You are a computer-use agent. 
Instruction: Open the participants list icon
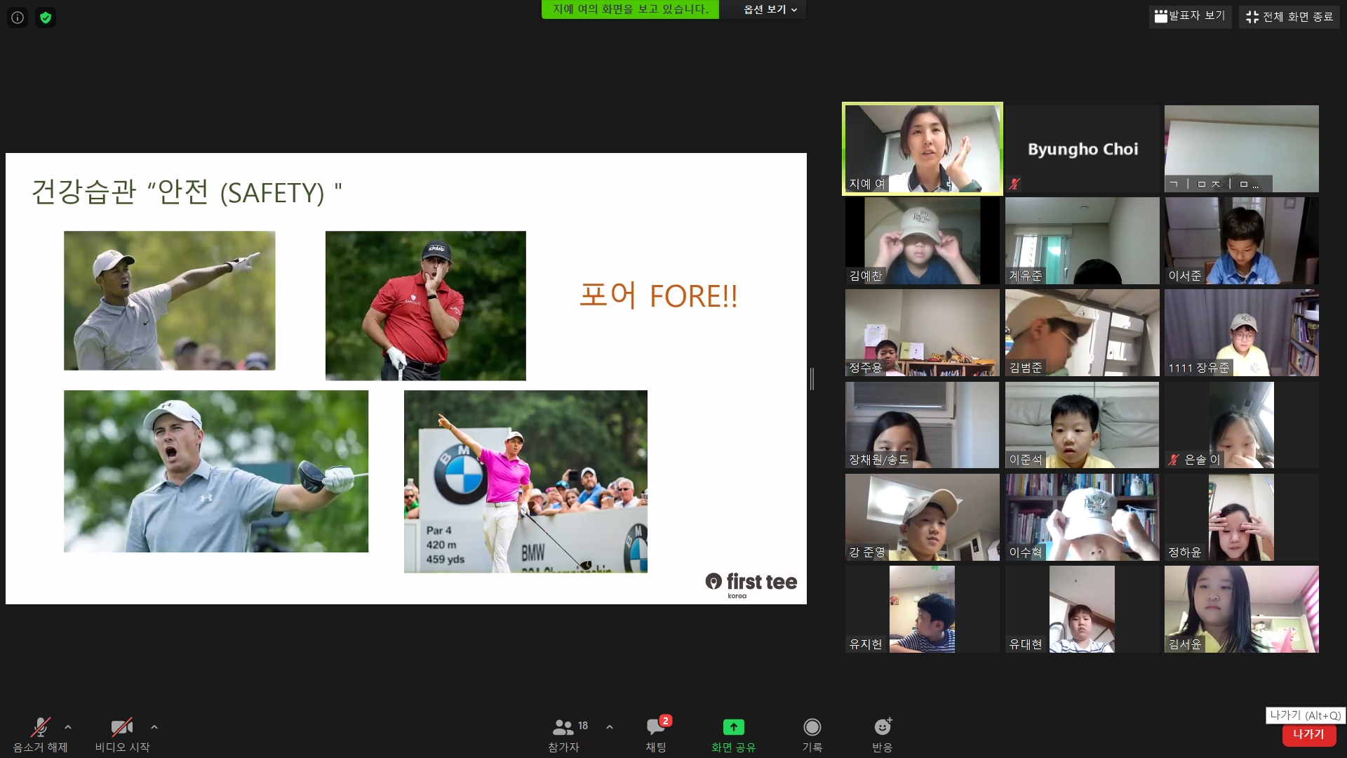point(563,727)
